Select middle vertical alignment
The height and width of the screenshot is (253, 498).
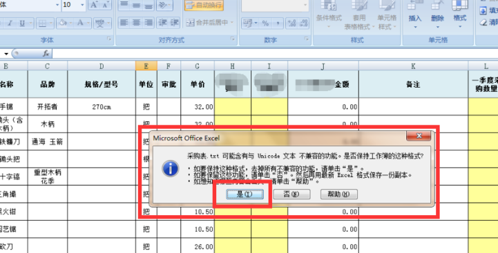pos(137,5)
